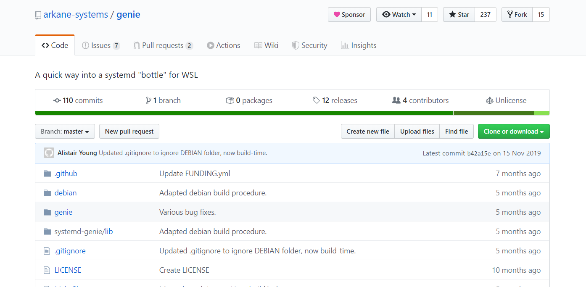The image size is (586, 287).
Task: Open the arkane-systems owner link
Action: 76,15
